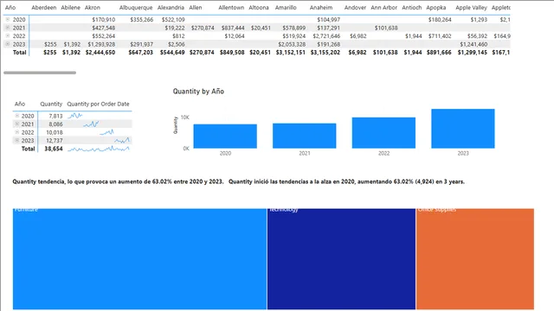This screenshot has height=311, width=554.
Task: Select the $837,444 Allentown cell
Action: pos(233,28)
